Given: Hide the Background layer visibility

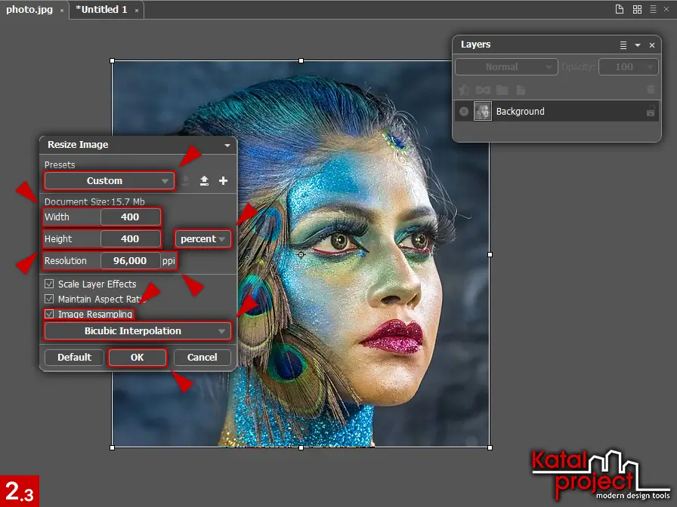Looking at the screenshot, I should click(464, 112).
